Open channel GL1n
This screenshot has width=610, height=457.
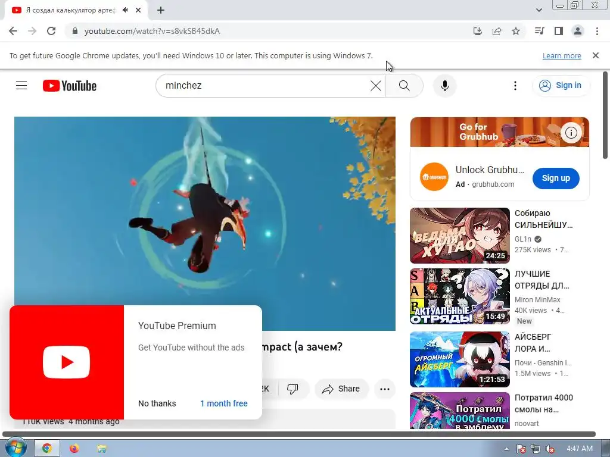coord(523,239)
